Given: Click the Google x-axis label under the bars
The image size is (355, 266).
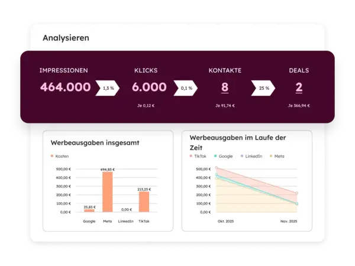Looking at the screenshot, I should [x=89, y=221].
